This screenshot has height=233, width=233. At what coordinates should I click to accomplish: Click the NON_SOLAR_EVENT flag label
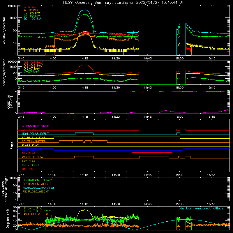coord(35,134)
